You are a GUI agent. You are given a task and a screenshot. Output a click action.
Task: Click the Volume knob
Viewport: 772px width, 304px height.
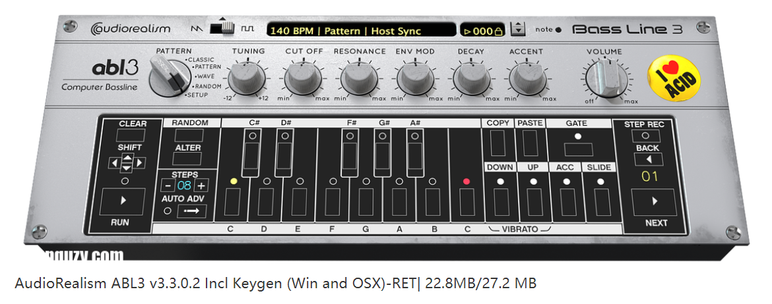pos(606,79)
